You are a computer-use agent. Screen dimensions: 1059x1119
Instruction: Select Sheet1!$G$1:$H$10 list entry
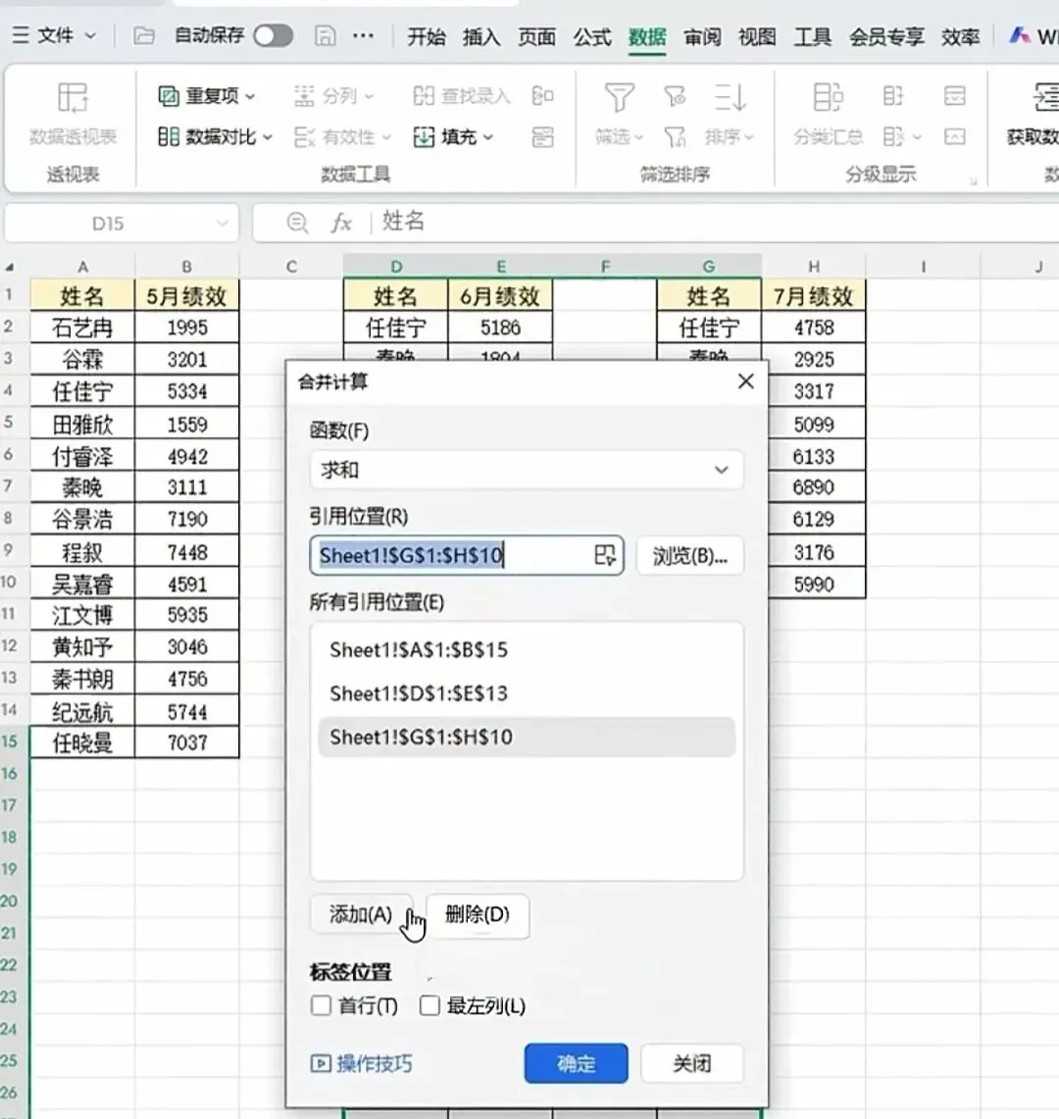(x=527, y=737)
